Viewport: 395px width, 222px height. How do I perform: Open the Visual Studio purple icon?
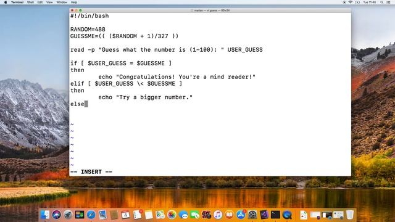click(x=264, y=215)
